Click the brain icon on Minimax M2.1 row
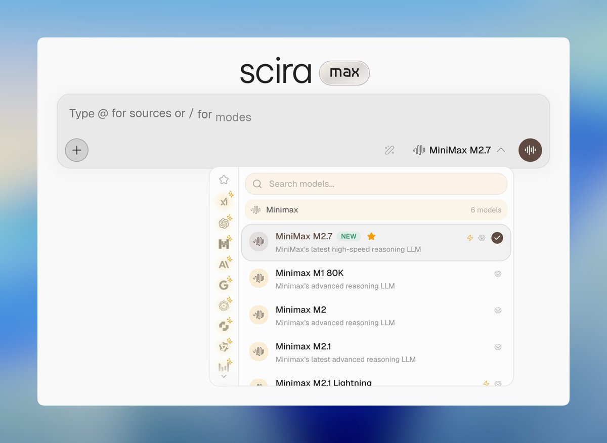The image size is (607, 443). 498,347
